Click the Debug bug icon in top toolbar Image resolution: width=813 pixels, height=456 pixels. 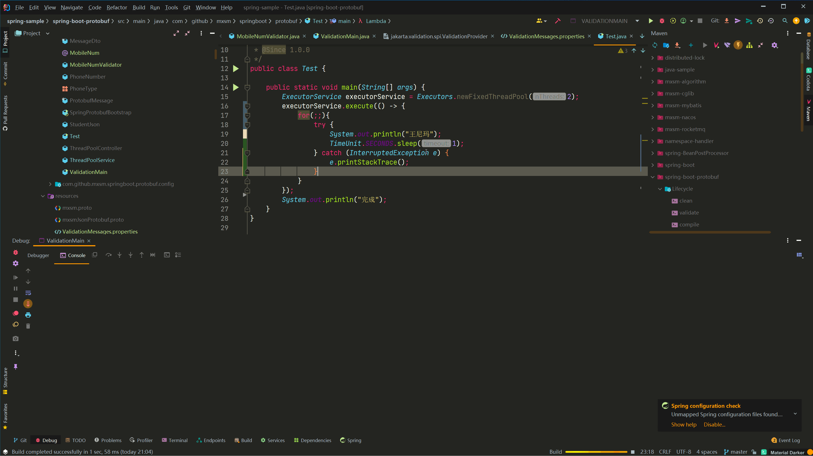click(x=662, y=21)
